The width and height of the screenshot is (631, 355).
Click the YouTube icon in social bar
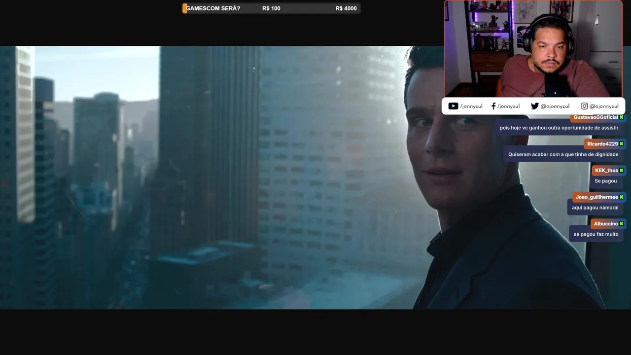click(x=453, y=106)
